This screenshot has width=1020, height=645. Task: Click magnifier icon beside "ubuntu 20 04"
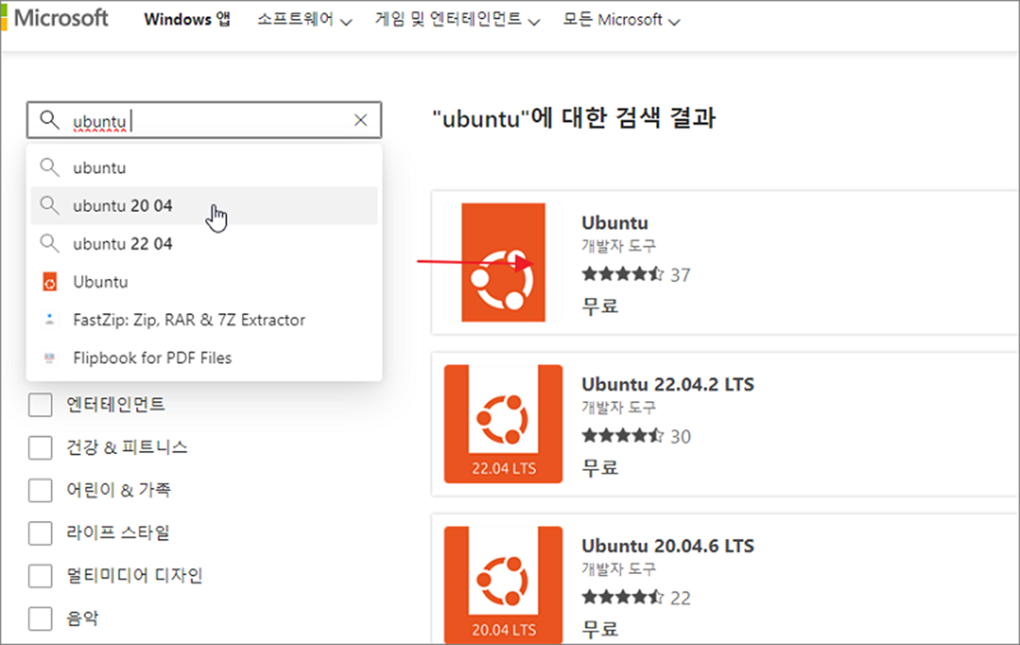point(50,205)
